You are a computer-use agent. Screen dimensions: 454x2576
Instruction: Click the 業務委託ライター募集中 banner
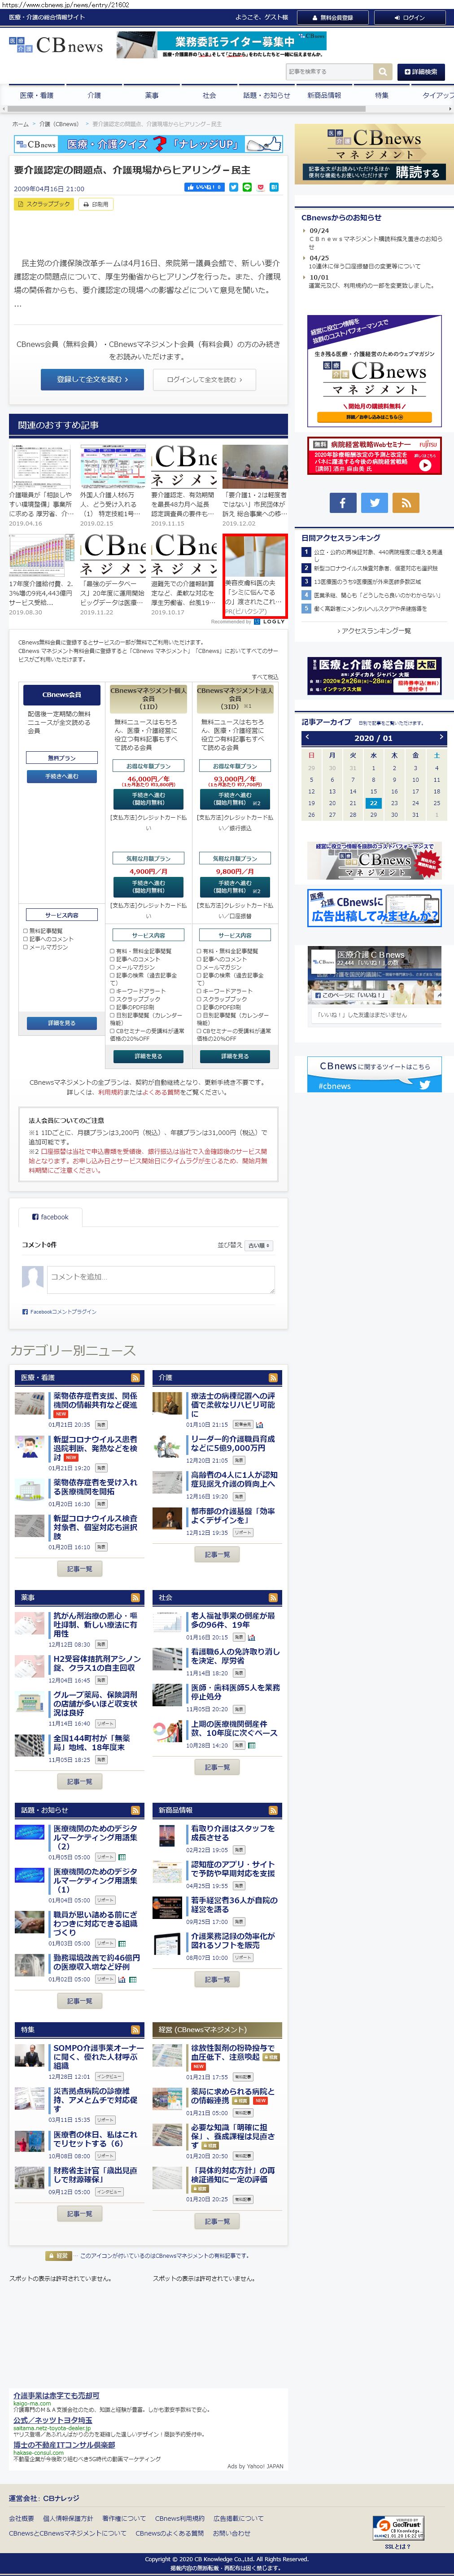pos(222,45)
